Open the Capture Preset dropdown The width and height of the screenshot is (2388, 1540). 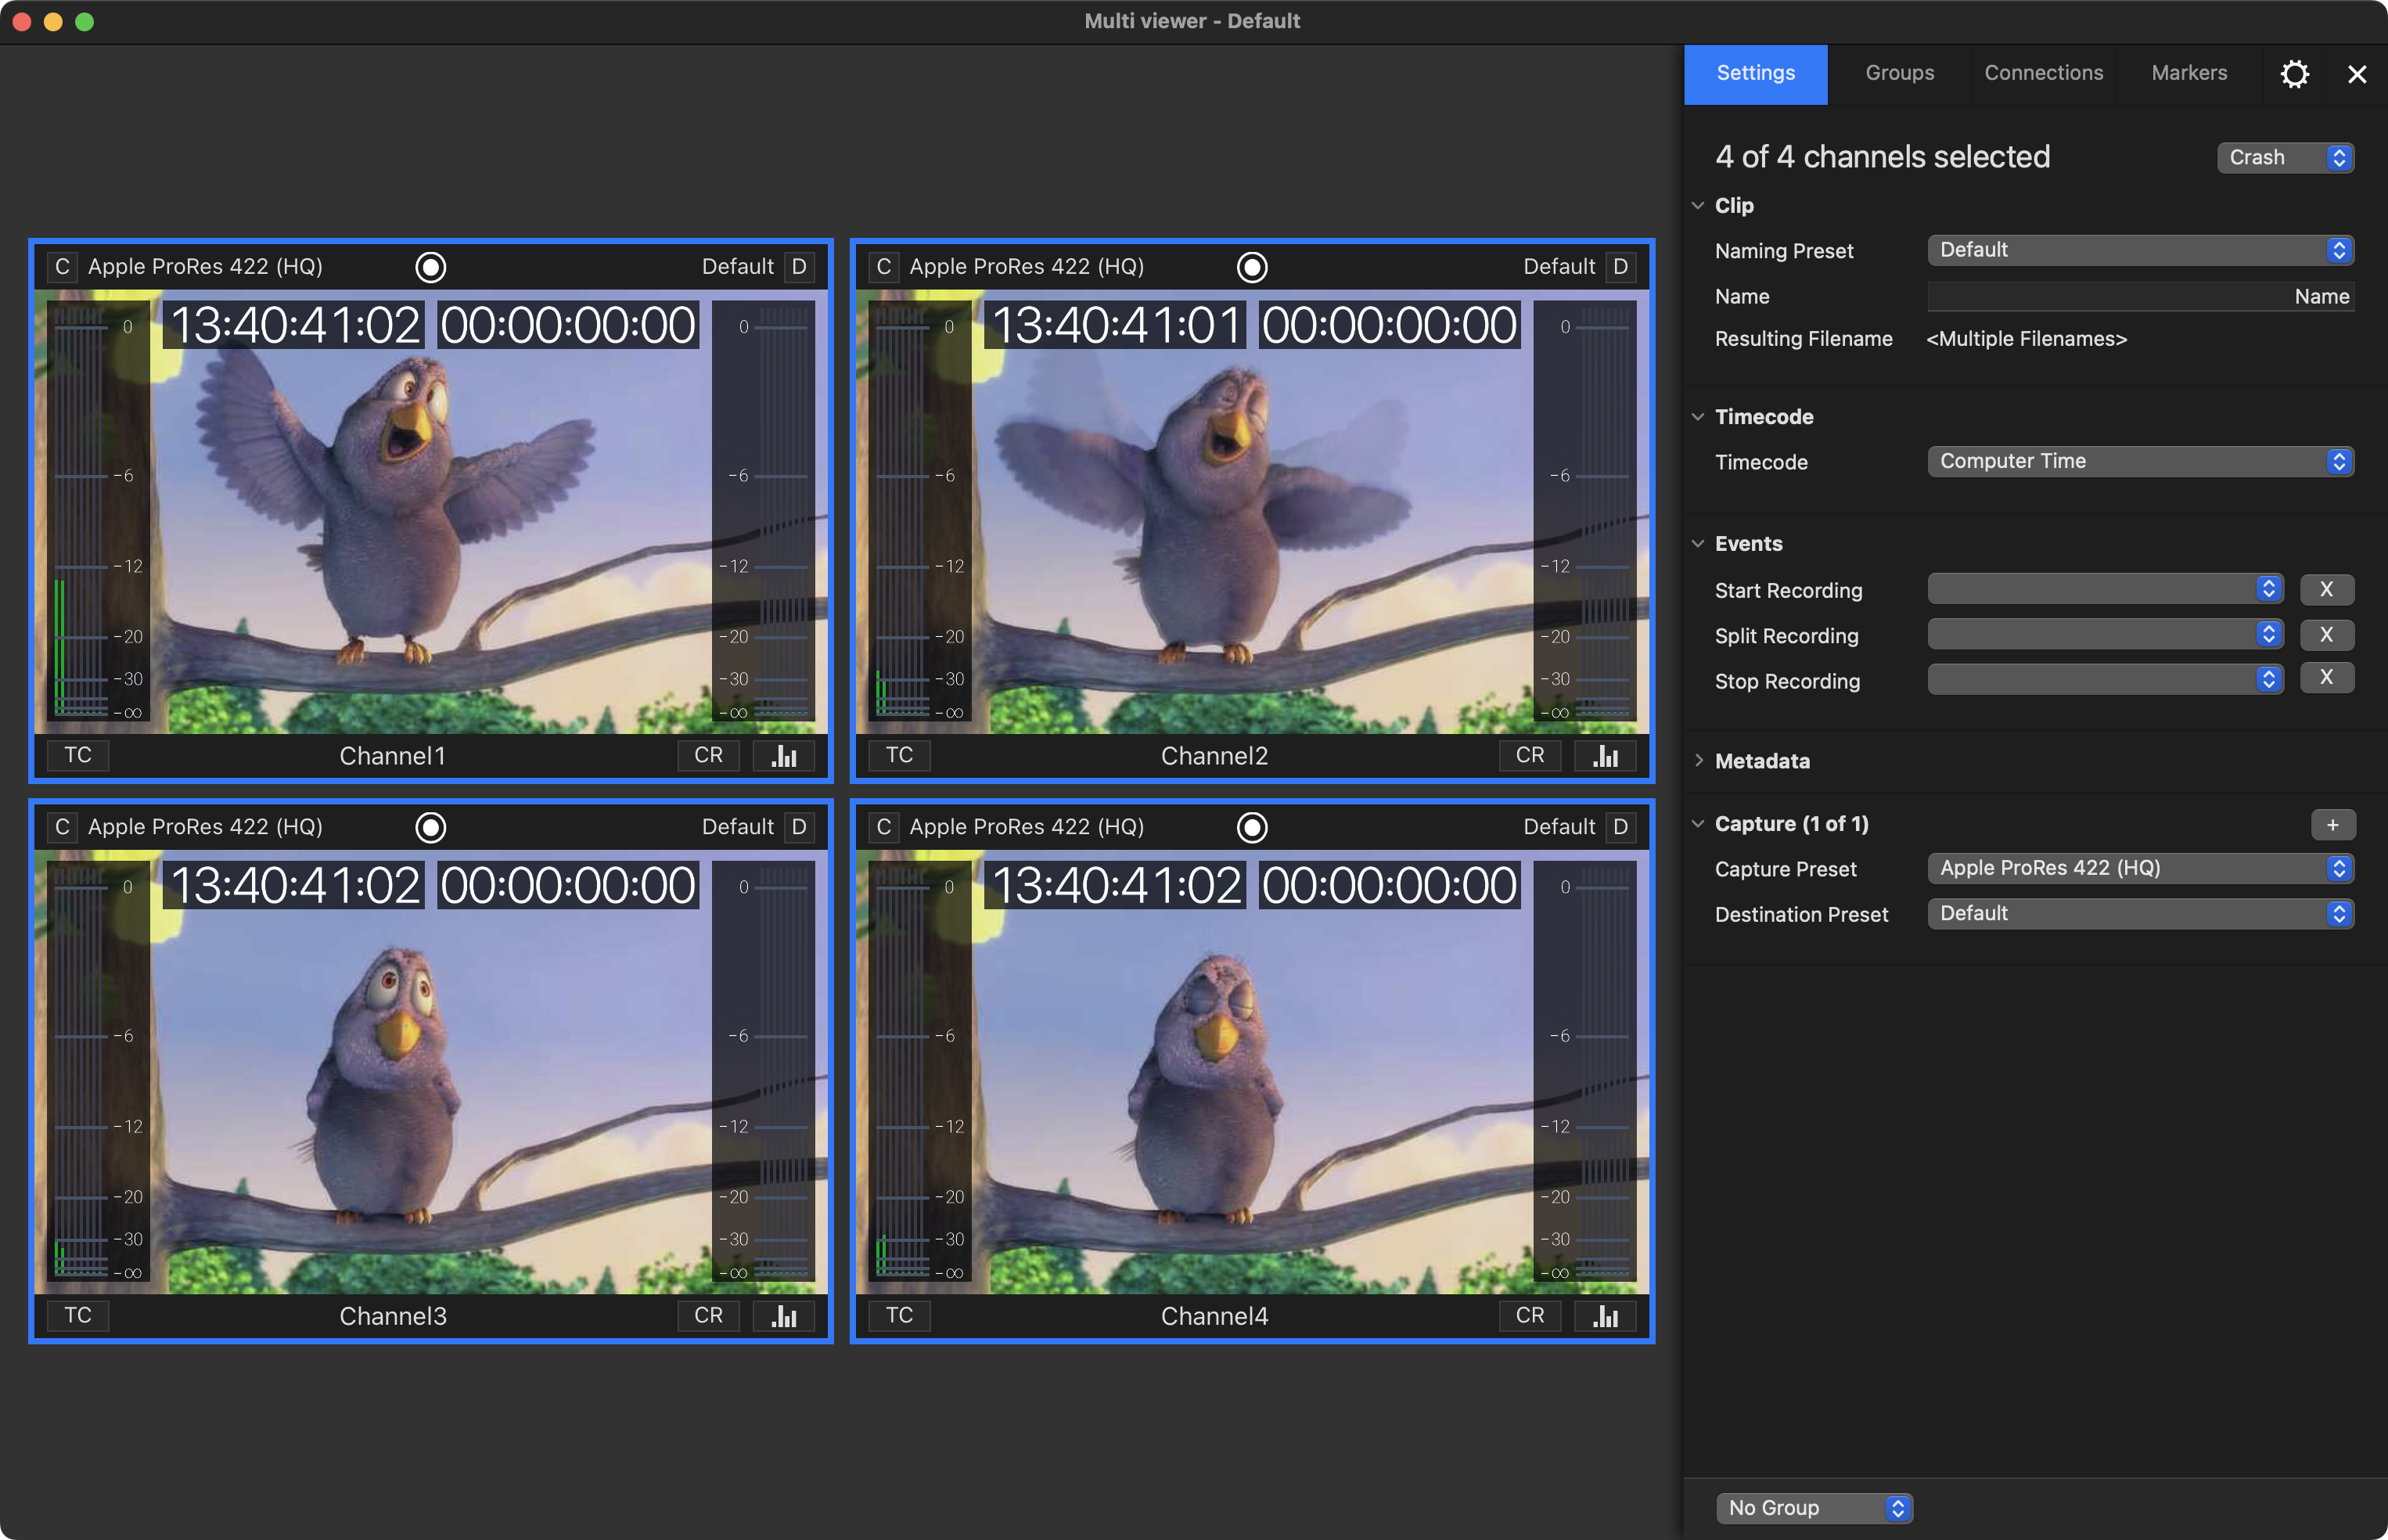[2141, 868]
